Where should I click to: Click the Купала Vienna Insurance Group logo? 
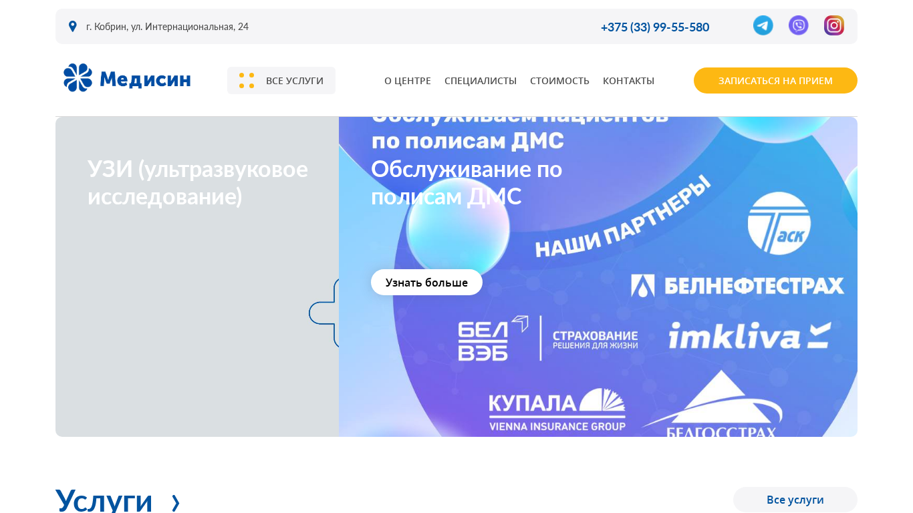[x=557, y=410]
